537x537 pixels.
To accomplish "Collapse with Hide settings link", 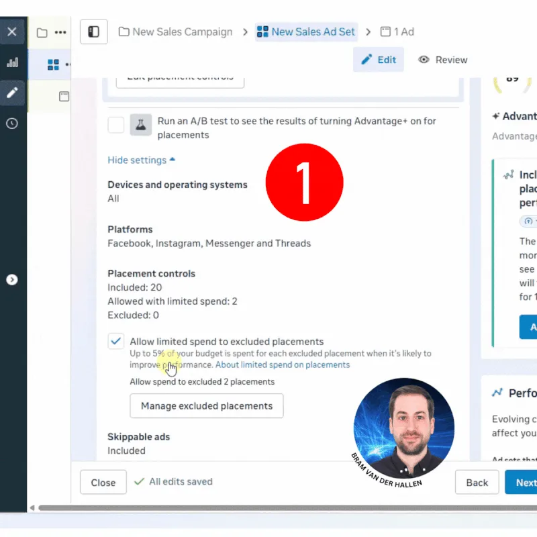I will tap(142, 160).
